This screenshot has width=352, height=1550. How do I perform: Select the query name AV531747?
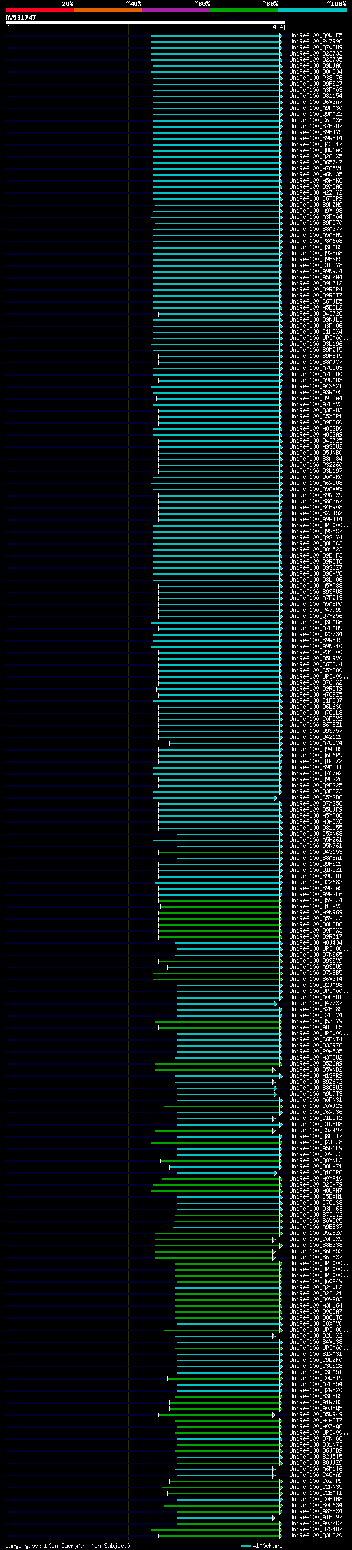(20, 18)
